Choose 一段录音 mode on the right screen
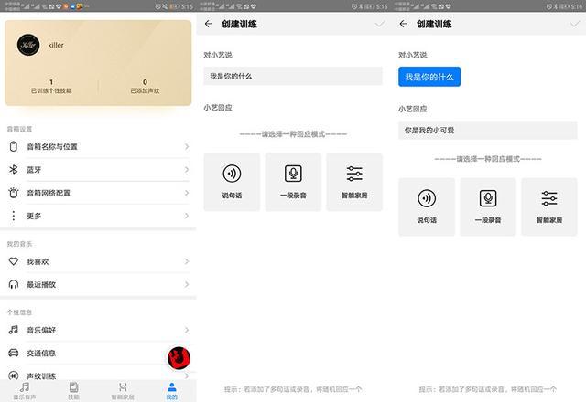Screen dimensions: 586x402 pos(488,206)
